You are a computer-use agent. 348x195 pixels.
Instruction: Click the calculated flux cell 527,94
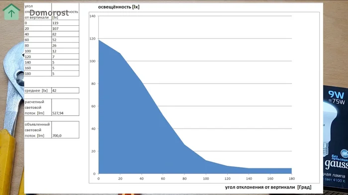pos(65,107)
